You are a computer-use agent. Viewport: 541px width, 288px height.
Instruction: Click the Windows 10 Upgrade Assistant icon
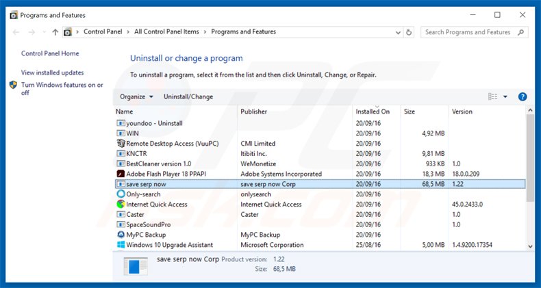121,245
